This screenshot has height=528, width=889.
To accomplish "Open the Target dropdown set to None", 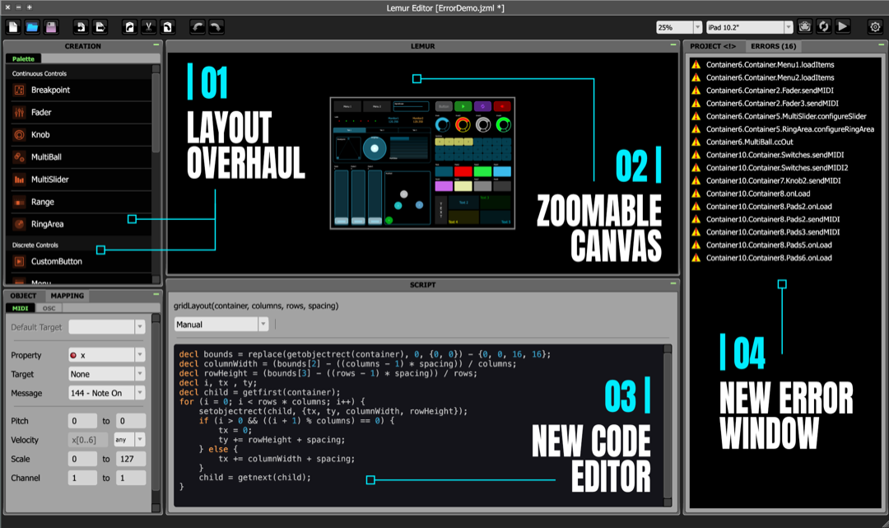I will click(x=106, y=374).
